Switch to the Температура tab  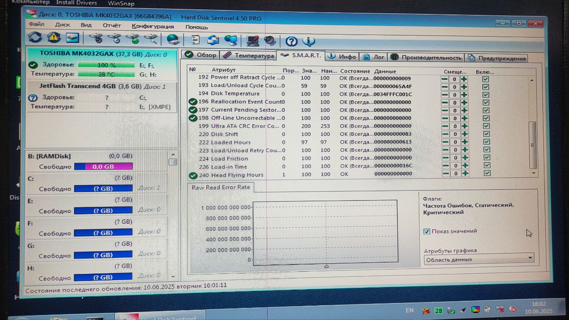tap(248, 55)
